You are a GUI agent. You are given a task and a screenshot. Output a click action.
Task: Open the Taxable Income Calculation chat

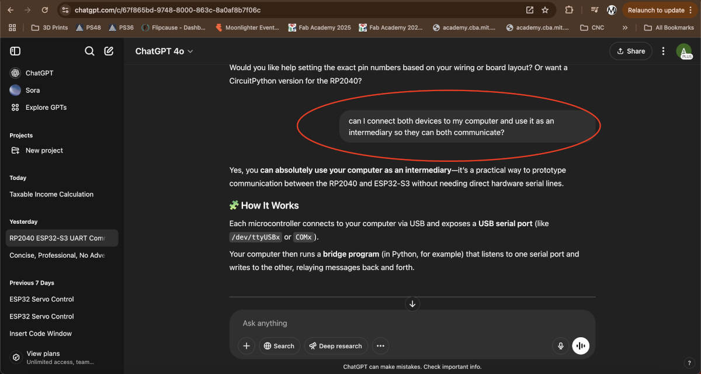click(x=62, y=194)
